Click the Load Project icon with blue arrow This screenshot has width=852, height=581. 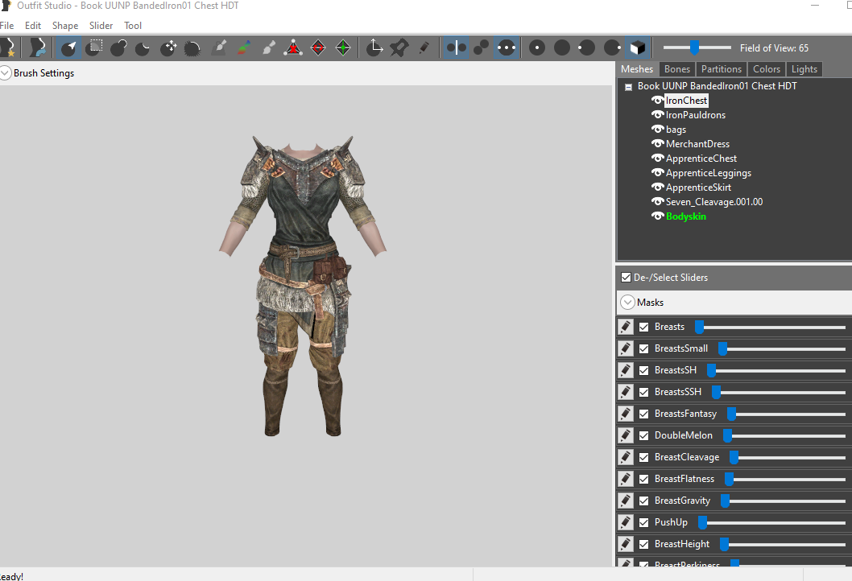pos(38,47)
